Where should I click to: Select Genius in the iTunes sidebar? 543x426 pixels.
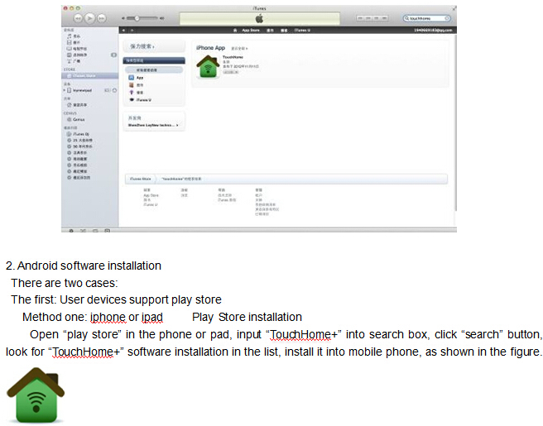click(x=75, y=119)
